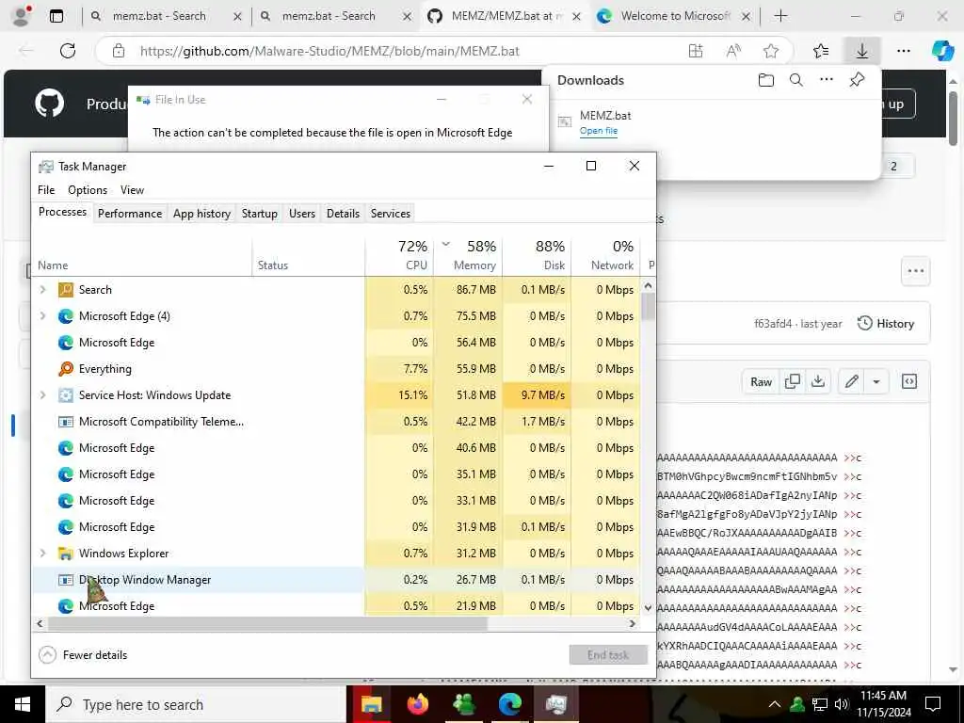Open the Windows Start menu
Viewport: 964px width, 723px height.
click(23, 704)
